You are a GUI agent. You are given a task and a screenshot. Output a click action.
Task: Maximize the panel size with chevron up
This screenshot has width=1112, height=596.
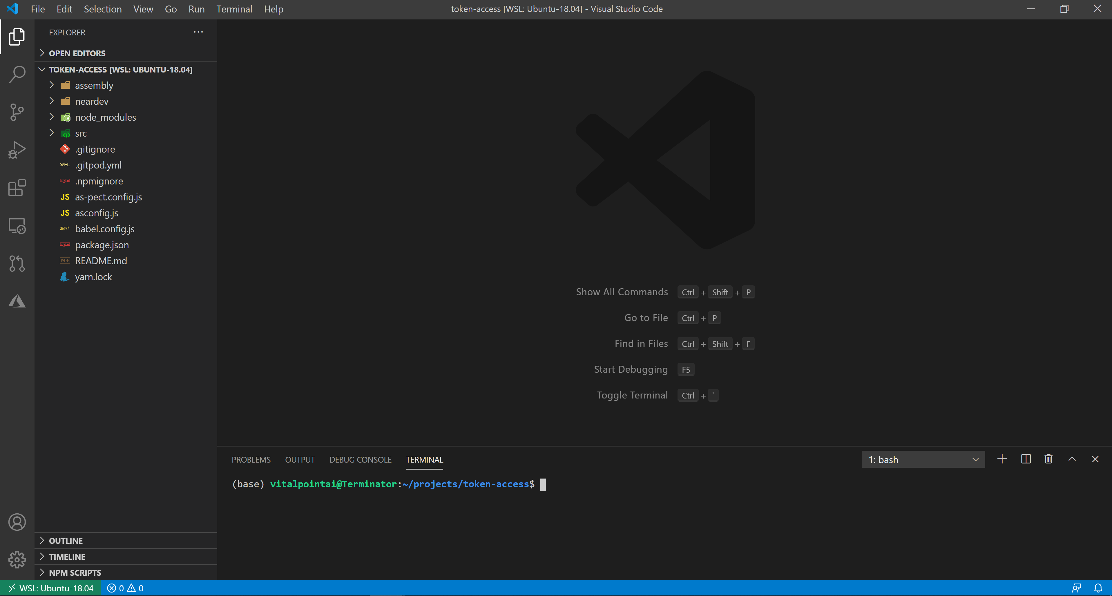pos(1072,459)
